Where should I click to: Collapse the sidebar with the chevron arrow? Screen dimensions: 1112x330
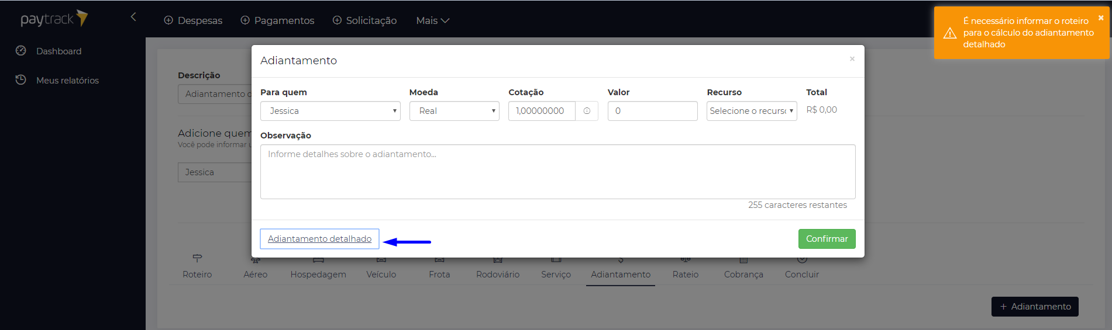[133, 17]
